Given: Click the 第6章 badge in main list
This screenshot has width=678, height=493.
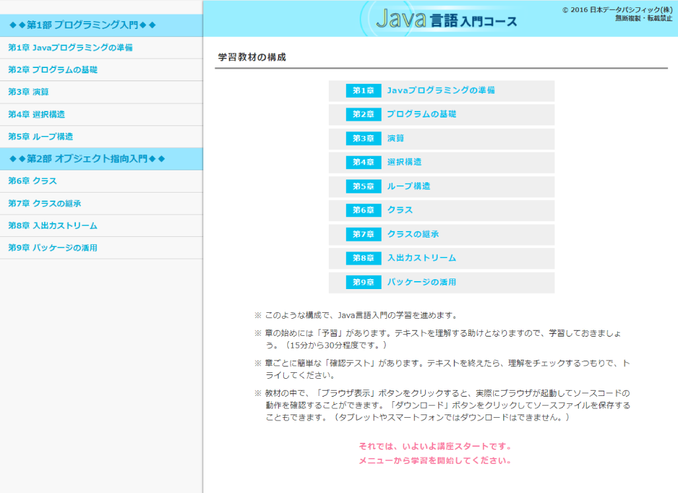Looking at the screenshot, I should [x=363, y=210].
